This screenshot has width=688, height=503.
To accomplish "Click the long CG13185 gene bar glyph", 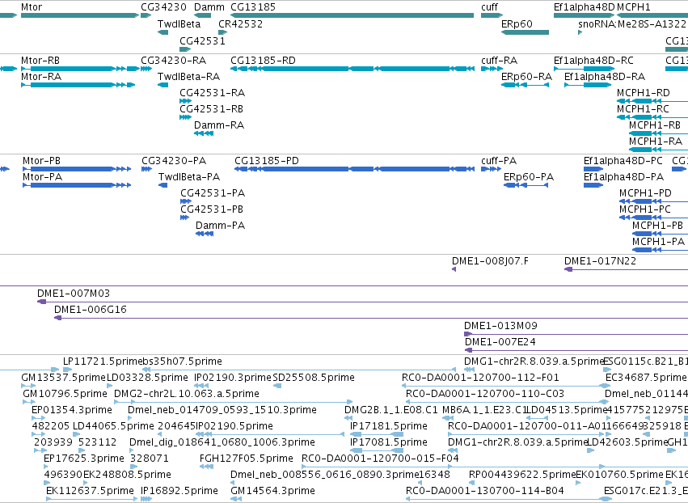I will coord(352,16).
